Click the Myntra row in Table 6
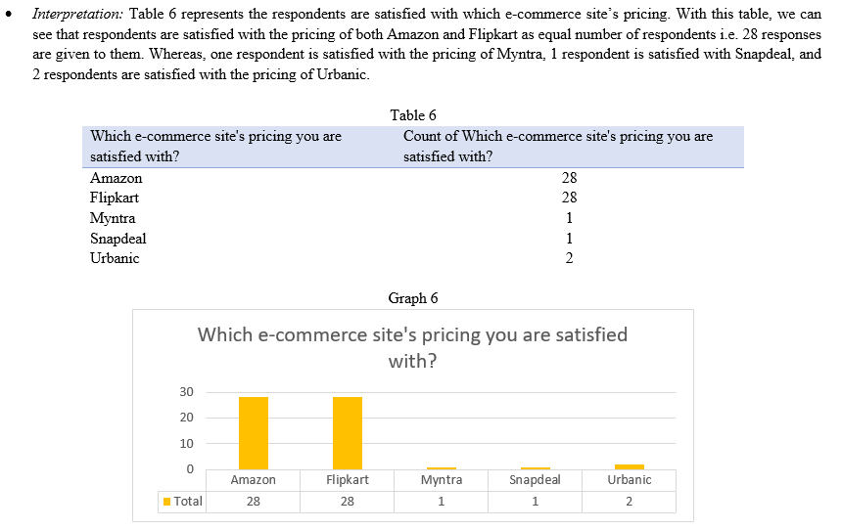 (x=413, y=218)
